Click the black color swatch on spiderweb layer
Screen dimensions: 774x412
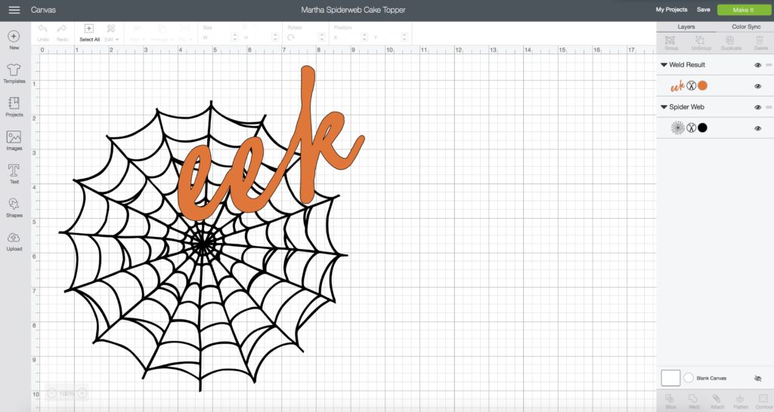coord(702,128)
